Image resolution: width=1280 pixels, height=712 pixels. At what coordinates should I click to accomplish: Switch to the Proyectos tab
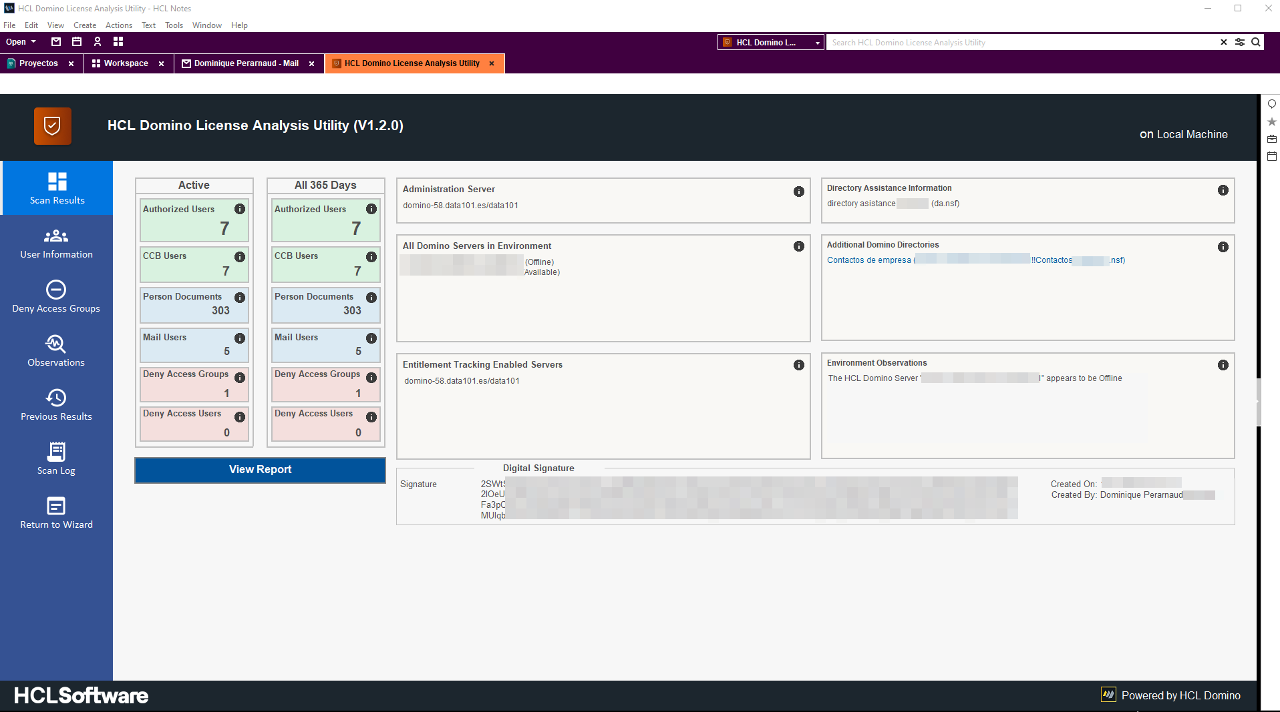38,63
